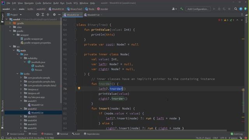This screenshot has width=249, height=140.
Task: Open the Refactor menu
Action: point(47,3)
